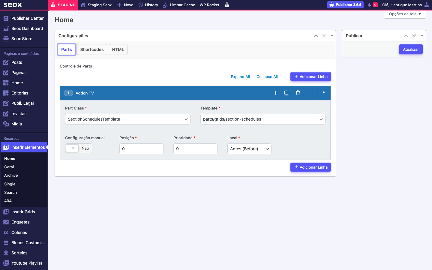The image size is (432, 270).
Task: Toggle the Configuração manual switch
Action: tap(79, 148)
